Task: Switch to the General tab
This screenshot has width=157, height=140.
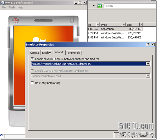Action: click(x=35, y=53)
